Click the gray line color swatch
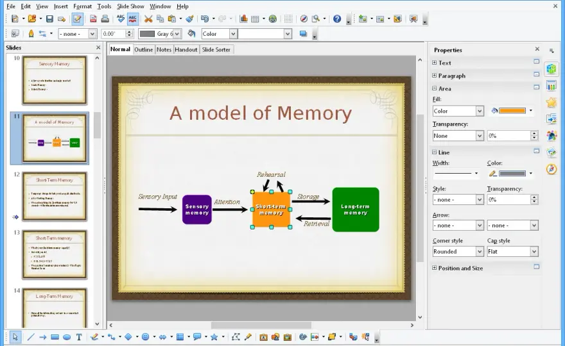The height and width of the screenshot is (346, 565). coord(512,174)
